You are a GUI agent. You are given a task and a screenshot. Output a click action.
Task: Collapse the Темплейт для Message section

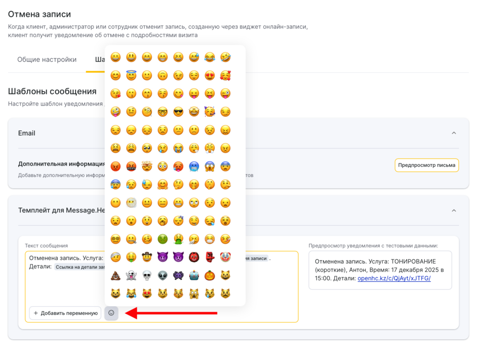454,211
